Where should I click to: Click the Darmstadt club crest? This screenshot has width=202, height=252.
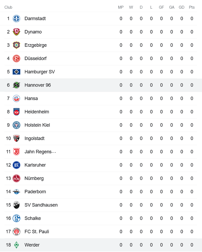tap(16, 18)
